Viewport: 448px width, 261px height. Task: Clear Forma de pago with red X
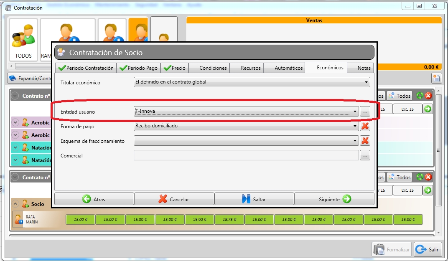point(365,126)
